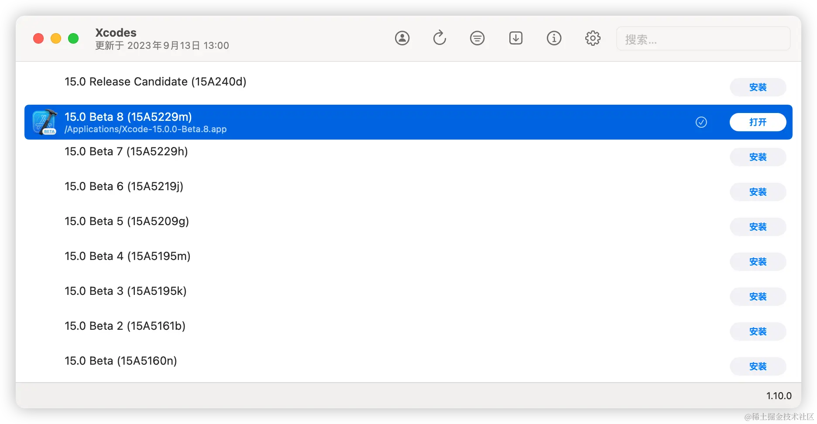Select 15.0 Beta (15A5160n) row
This screenshot has width=817, height=424.
(408, 366)
